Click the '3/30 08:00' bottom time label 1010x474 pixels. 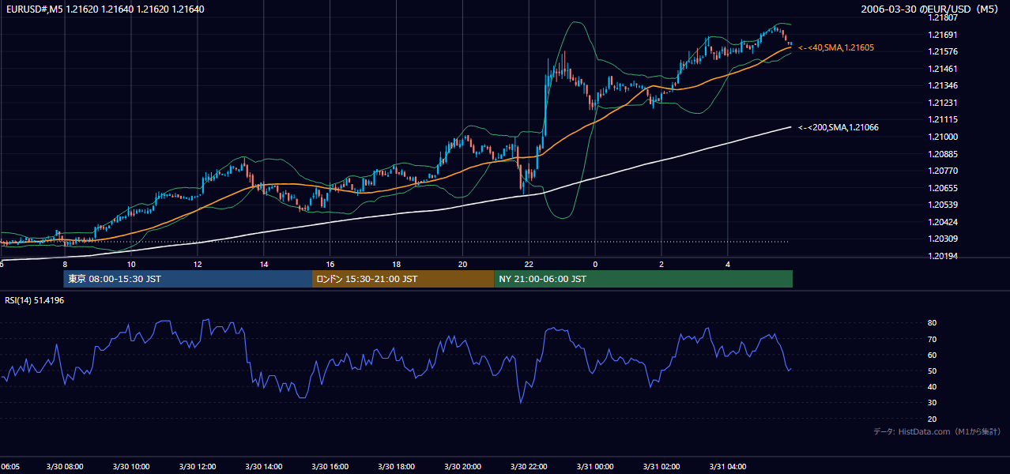coord(64,466)
